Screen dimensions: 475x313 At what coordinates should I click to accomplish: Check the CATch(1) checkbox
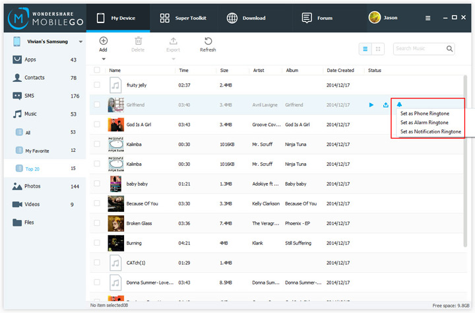point(97,262)
